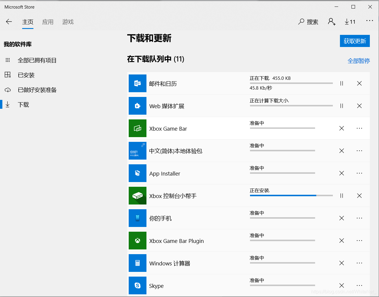
Task: Cancel the Xbox Game Bar download
Action: click(342, 128)
